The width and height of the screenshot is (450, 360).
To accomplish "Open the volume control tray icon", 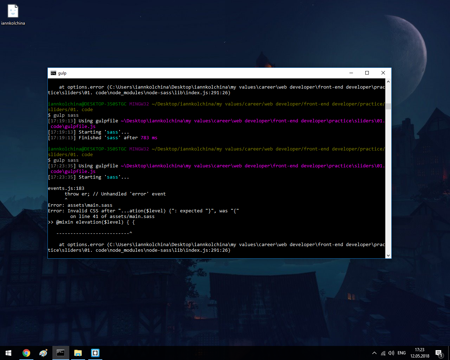I will [391, 353].
